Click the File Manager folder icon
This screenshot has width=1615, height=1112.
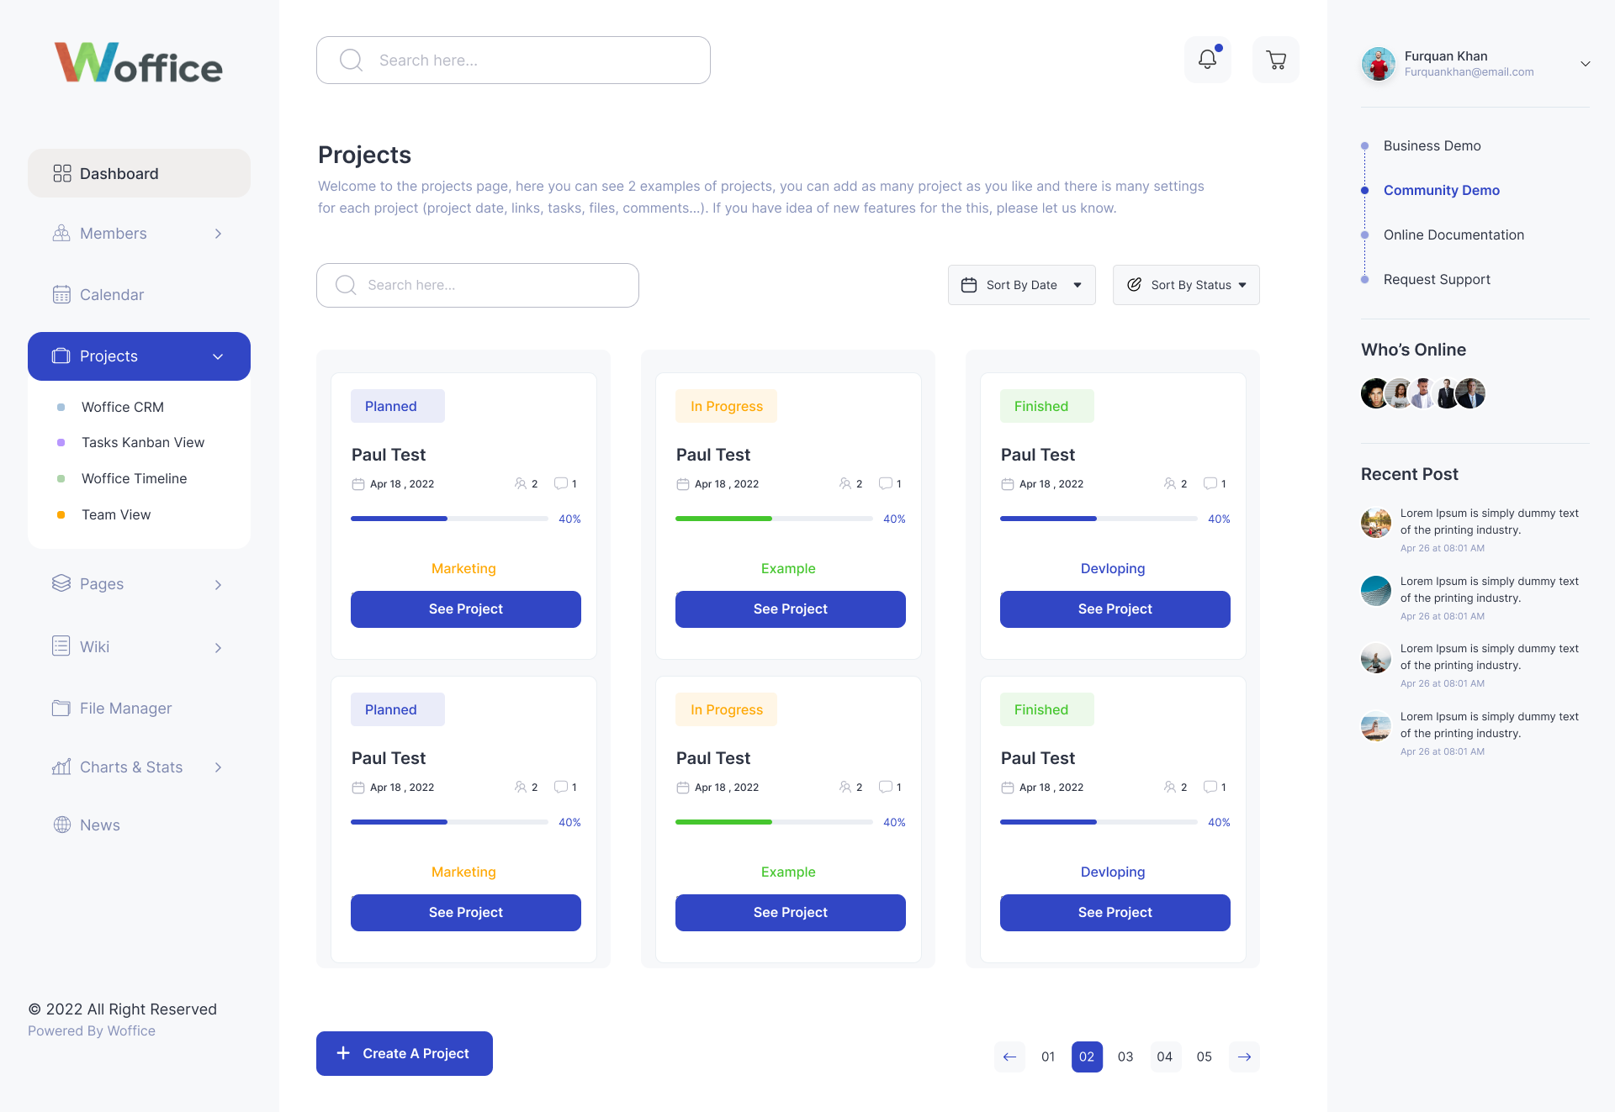[x=61, y=709]
